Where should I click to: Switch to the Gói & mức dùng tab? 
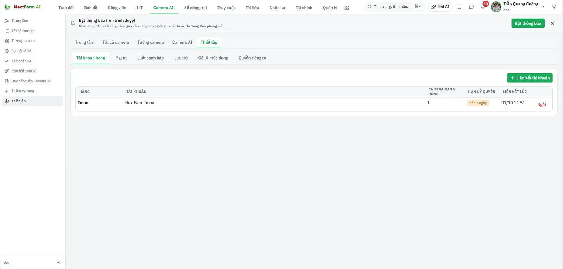(x=213, y=58)
